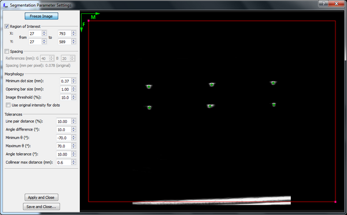
Task: Adjust the Minimum θ spinner
Action: (x=73, y=138)
